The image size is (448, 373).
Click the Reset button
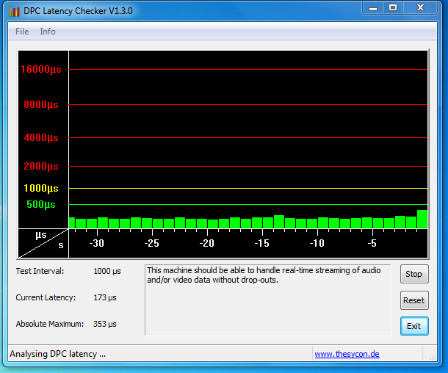coord(414,300)
